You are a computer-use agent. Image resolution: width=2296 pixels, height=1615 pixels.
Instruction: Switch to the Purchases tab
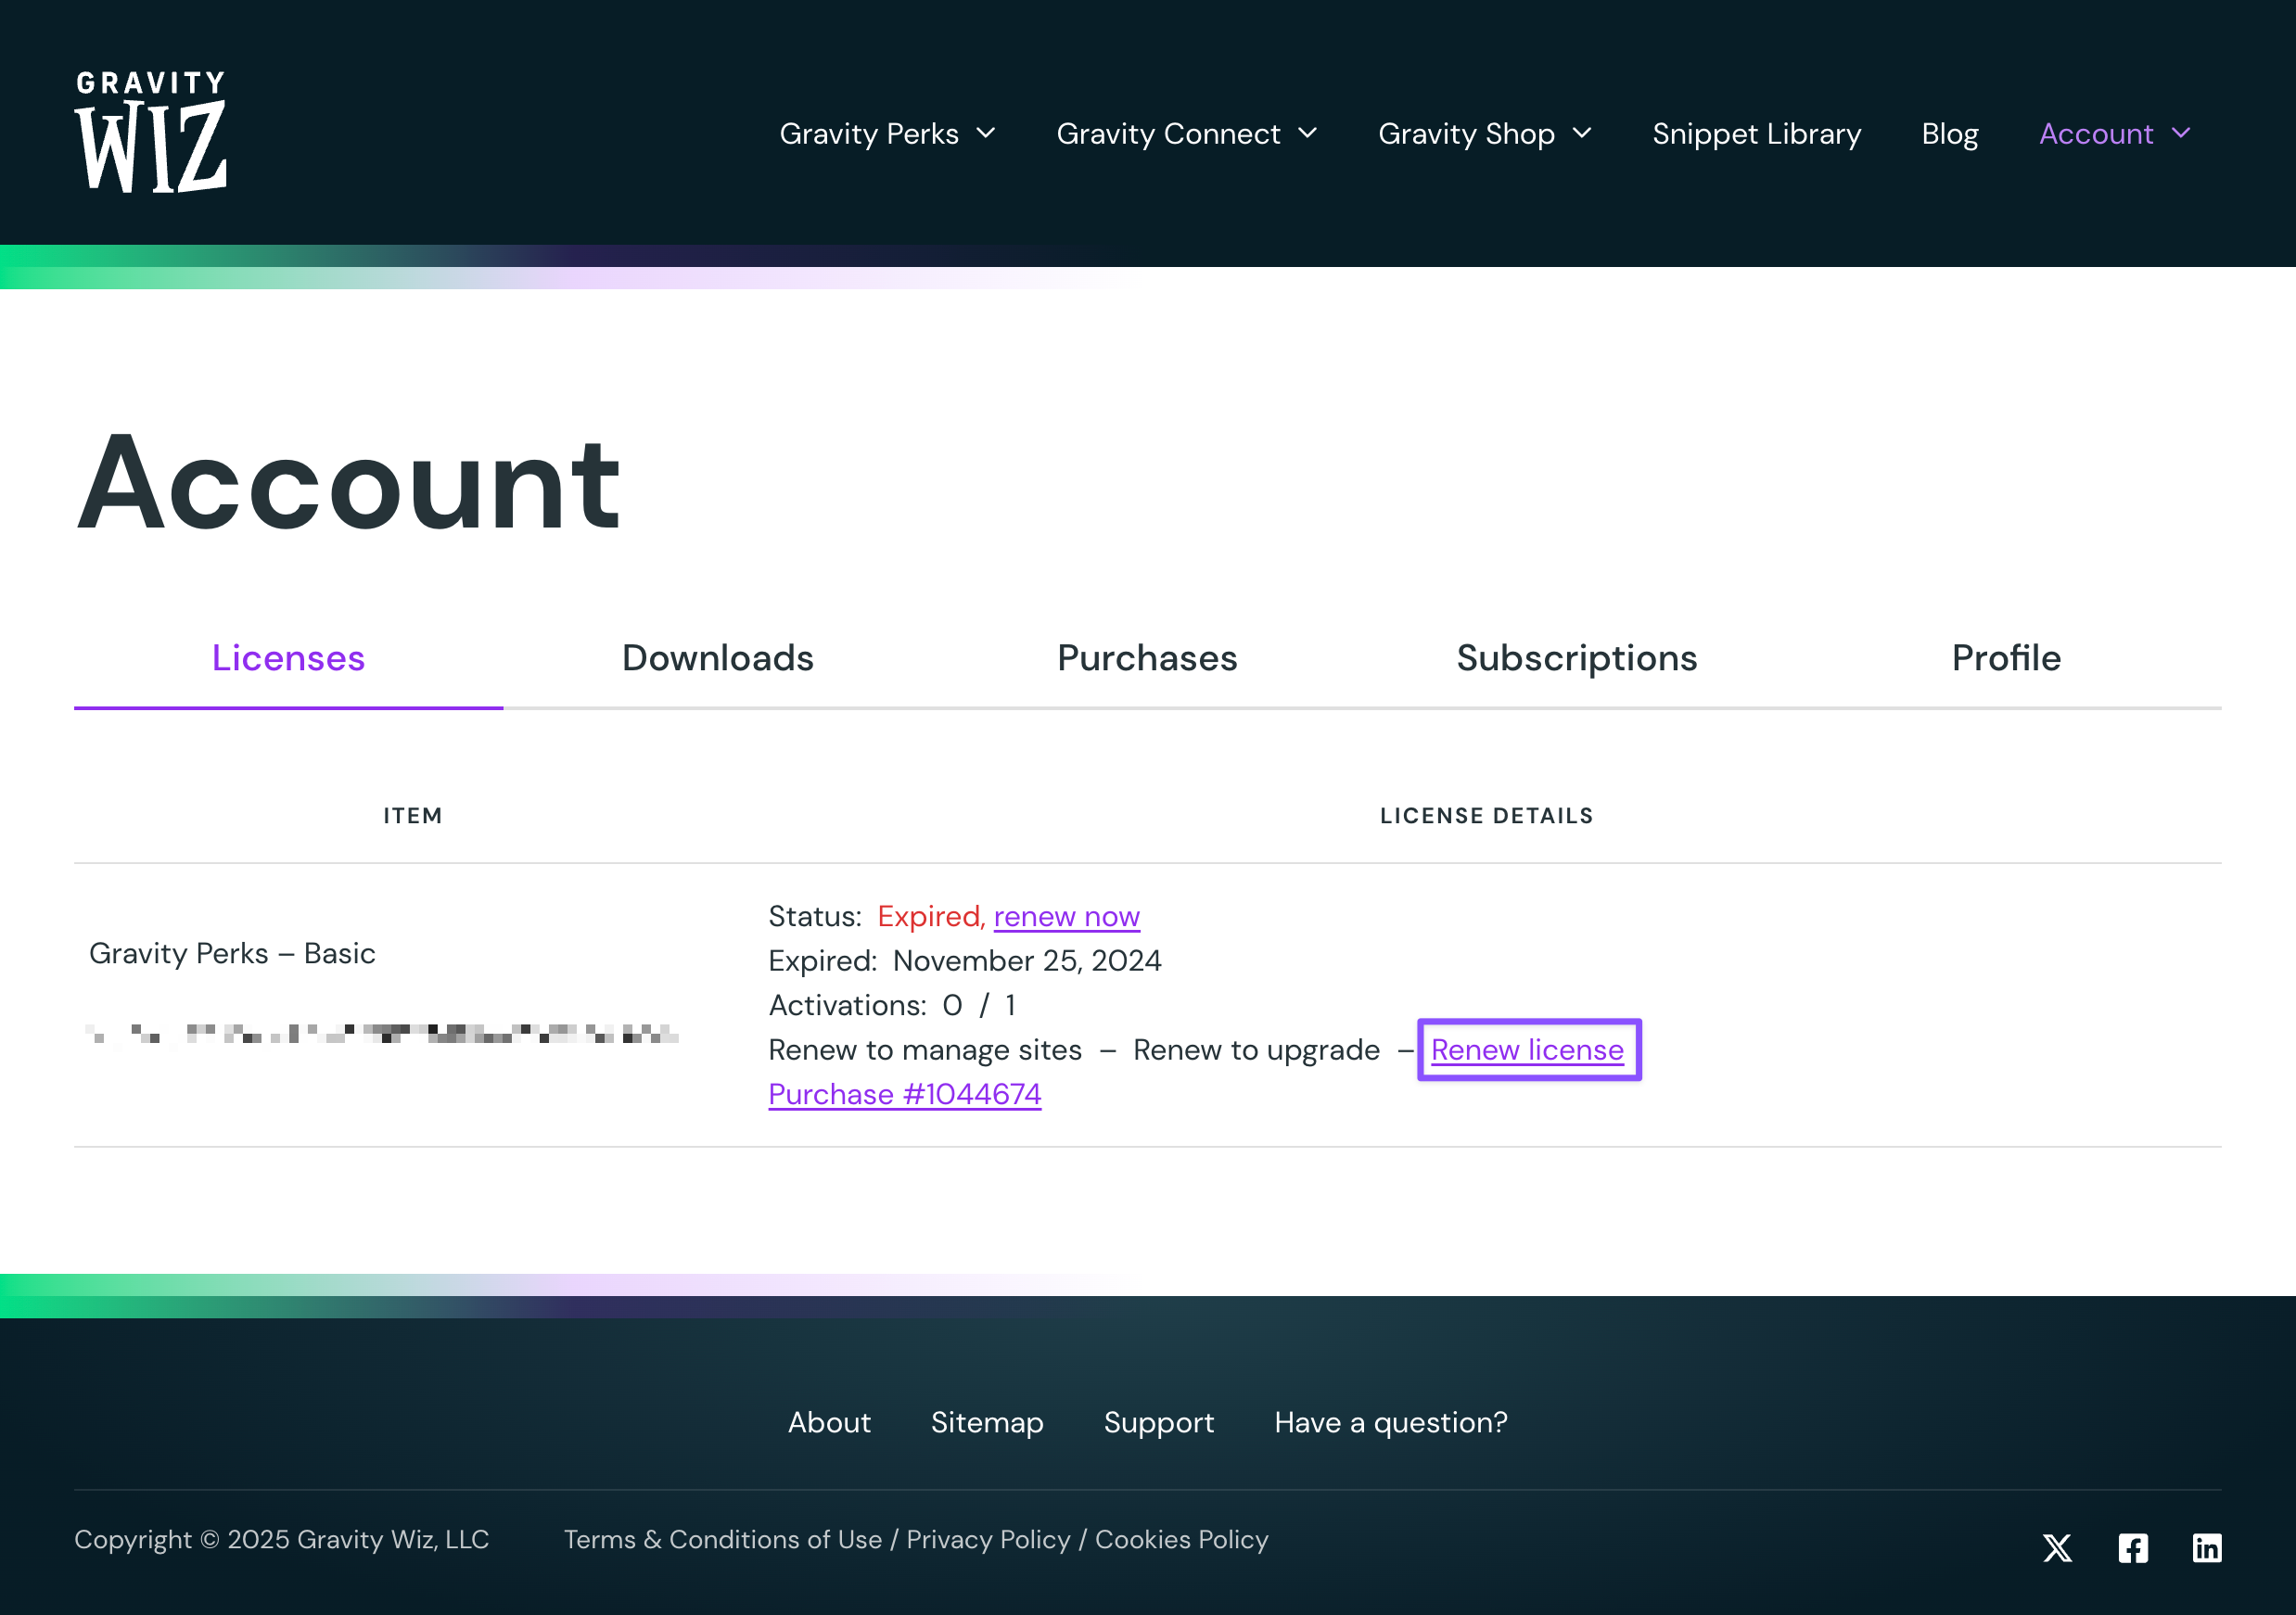pos(1147,658)
